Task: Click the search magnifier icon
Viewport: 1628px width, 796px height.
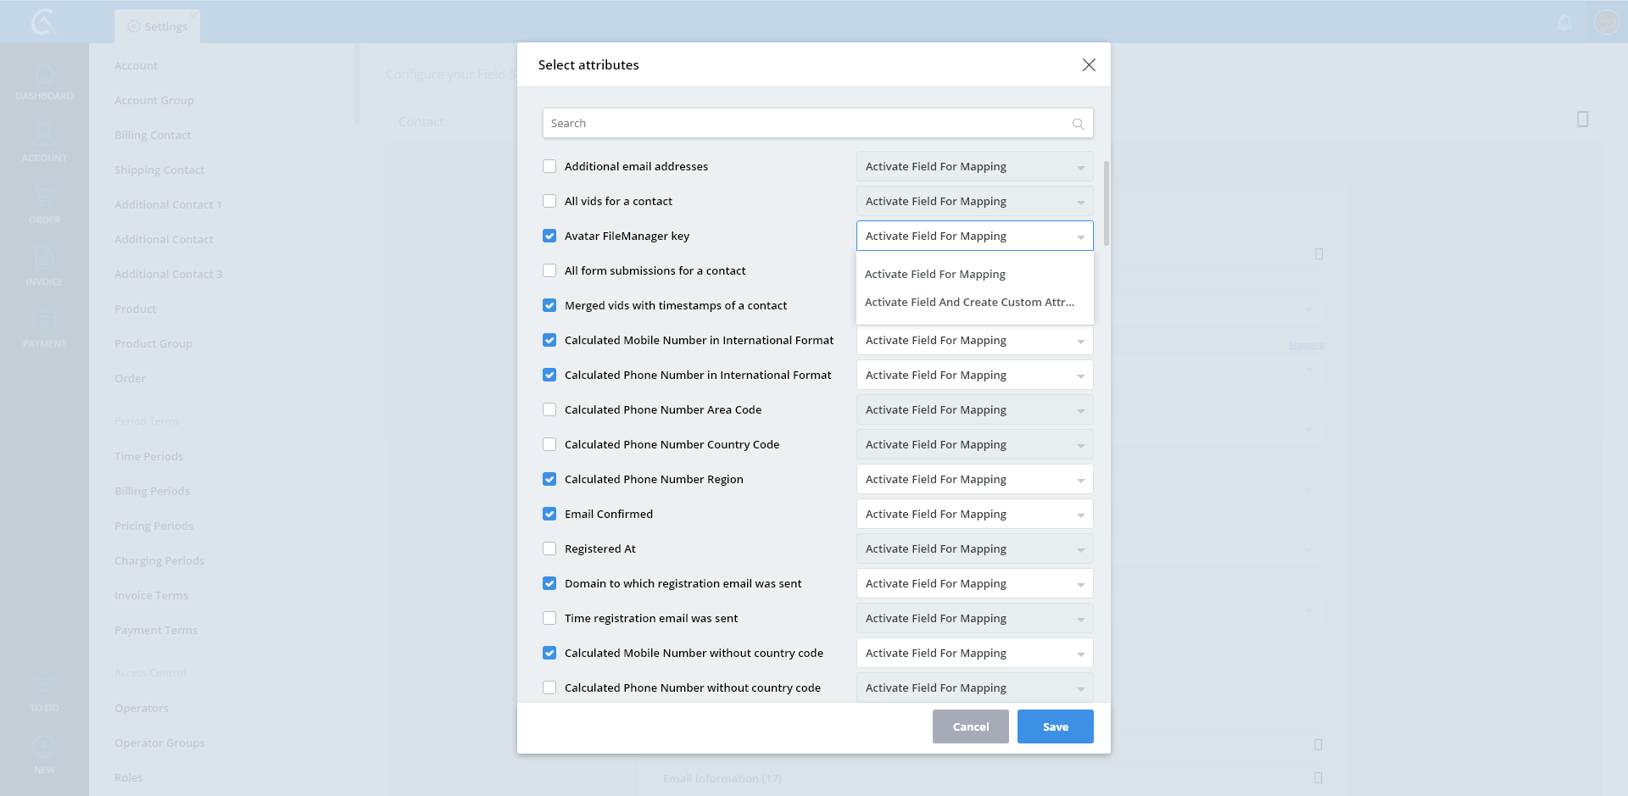Action: pyautogui.click(x=1078, y=124)
